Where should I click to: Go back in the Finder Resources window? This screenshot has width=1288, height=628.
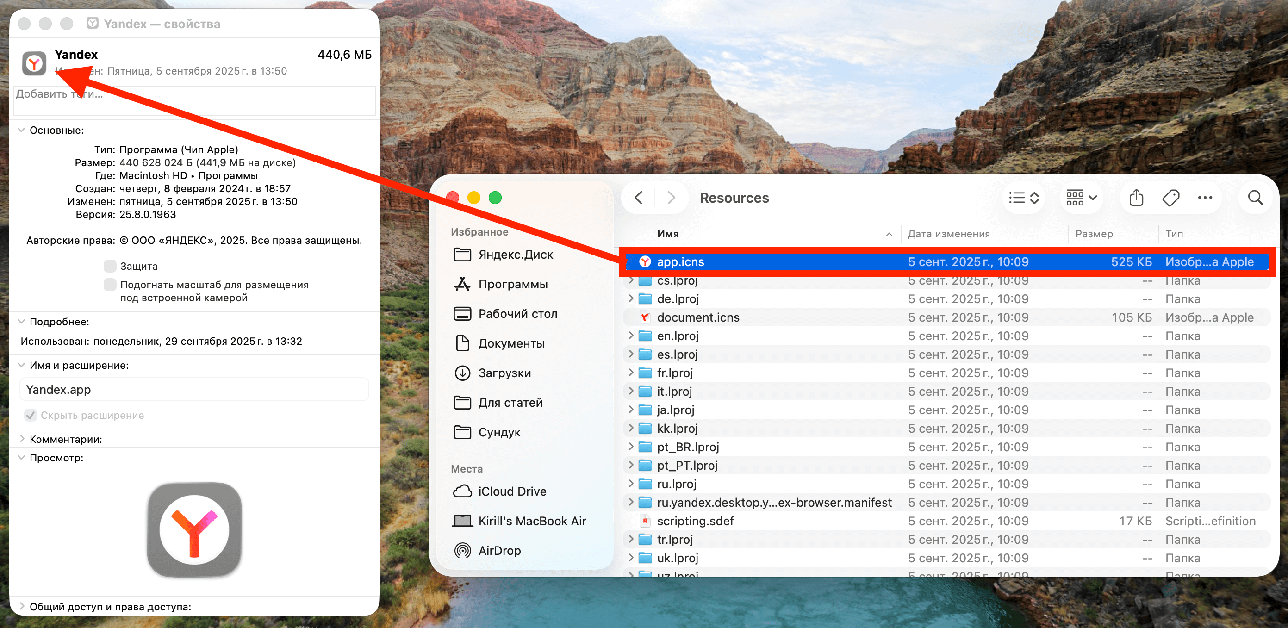click(639, 198)
